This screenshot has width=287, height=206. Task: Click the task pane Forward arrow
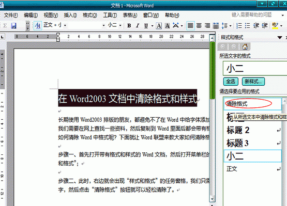[234, 47]
